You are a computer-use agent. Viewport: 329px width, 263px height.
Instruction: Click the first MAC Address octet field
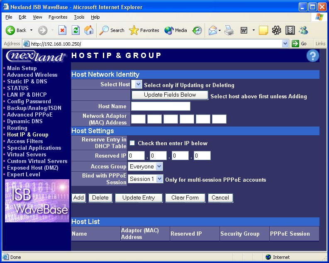click(138, 119)
